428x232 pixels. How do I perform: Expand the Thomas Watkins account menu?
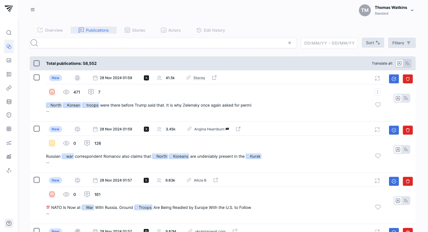[x=412, y=10]
